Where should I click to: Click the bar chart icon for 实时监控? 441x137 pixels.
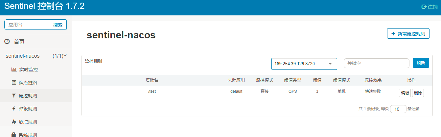coord(14,69)
